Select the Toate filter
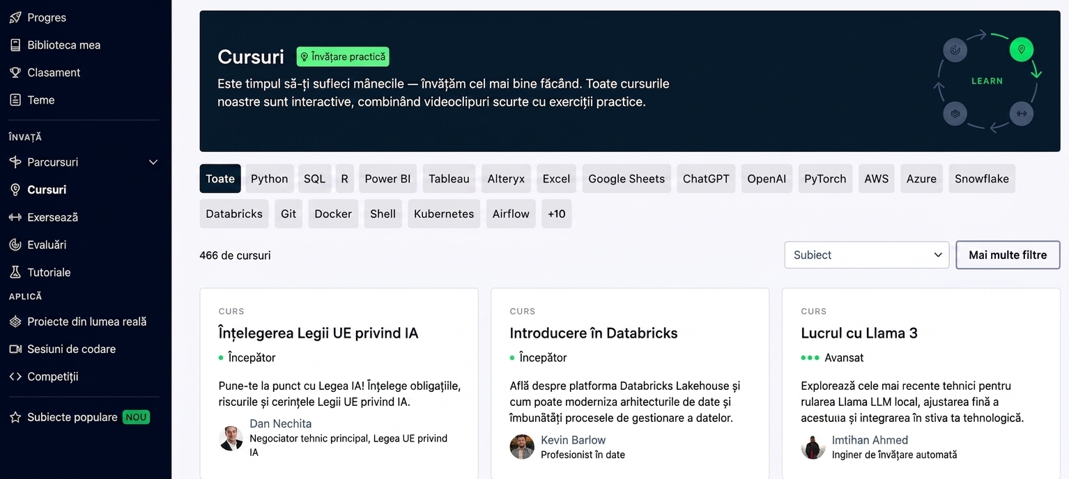1069x479 pixels. [220, 179]
